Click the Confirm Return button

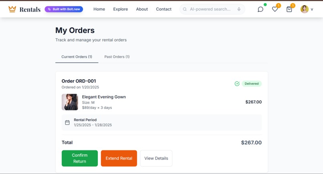click(80, 158)
